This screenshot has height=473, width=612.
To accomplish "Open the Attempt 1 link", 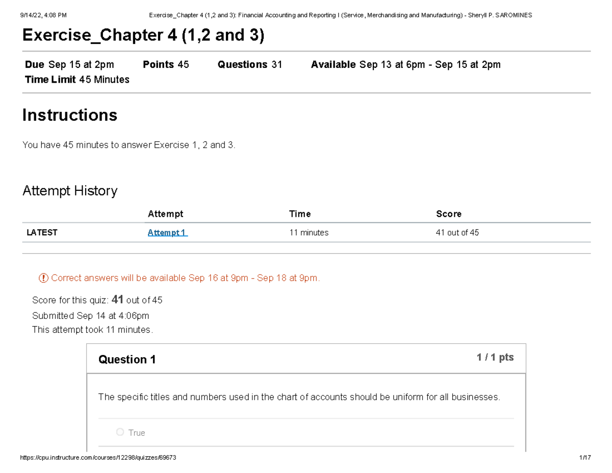I will (167, 232).
